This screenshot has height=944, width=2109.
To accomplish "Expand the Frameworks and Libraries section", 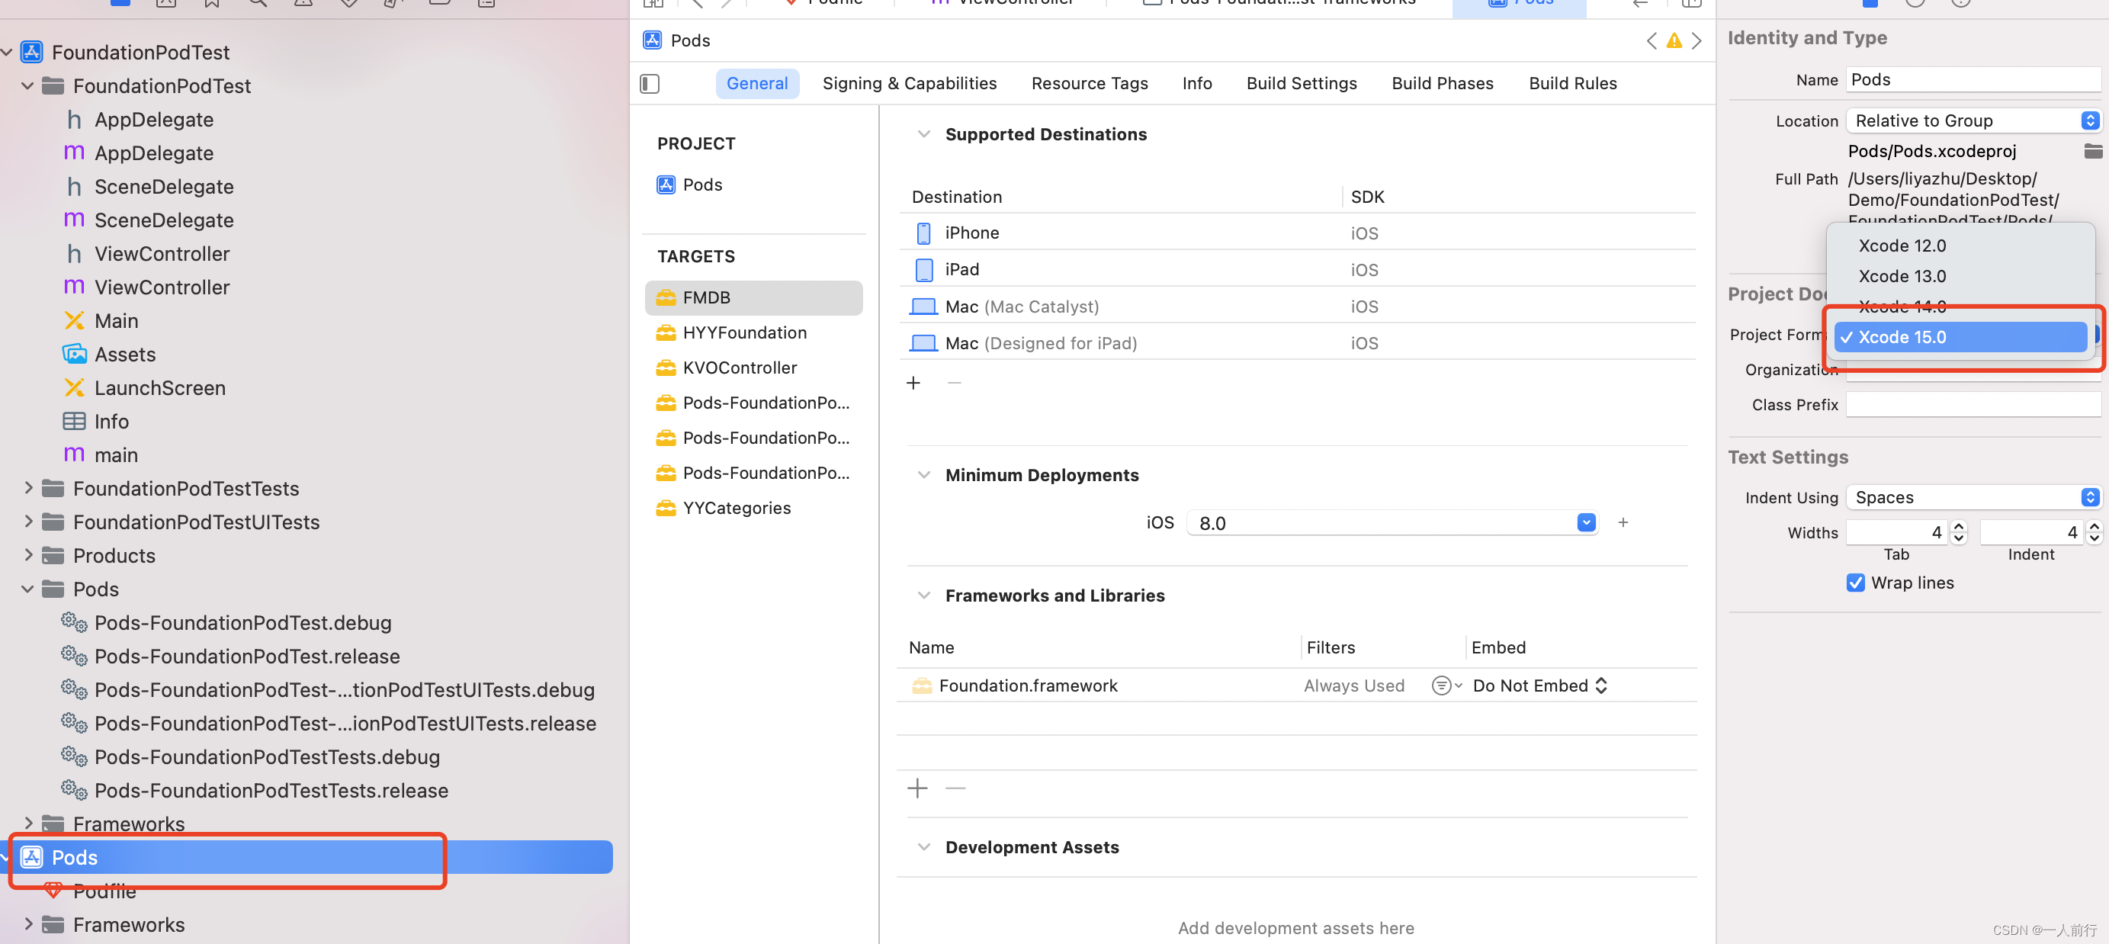I will pos(924,594).
